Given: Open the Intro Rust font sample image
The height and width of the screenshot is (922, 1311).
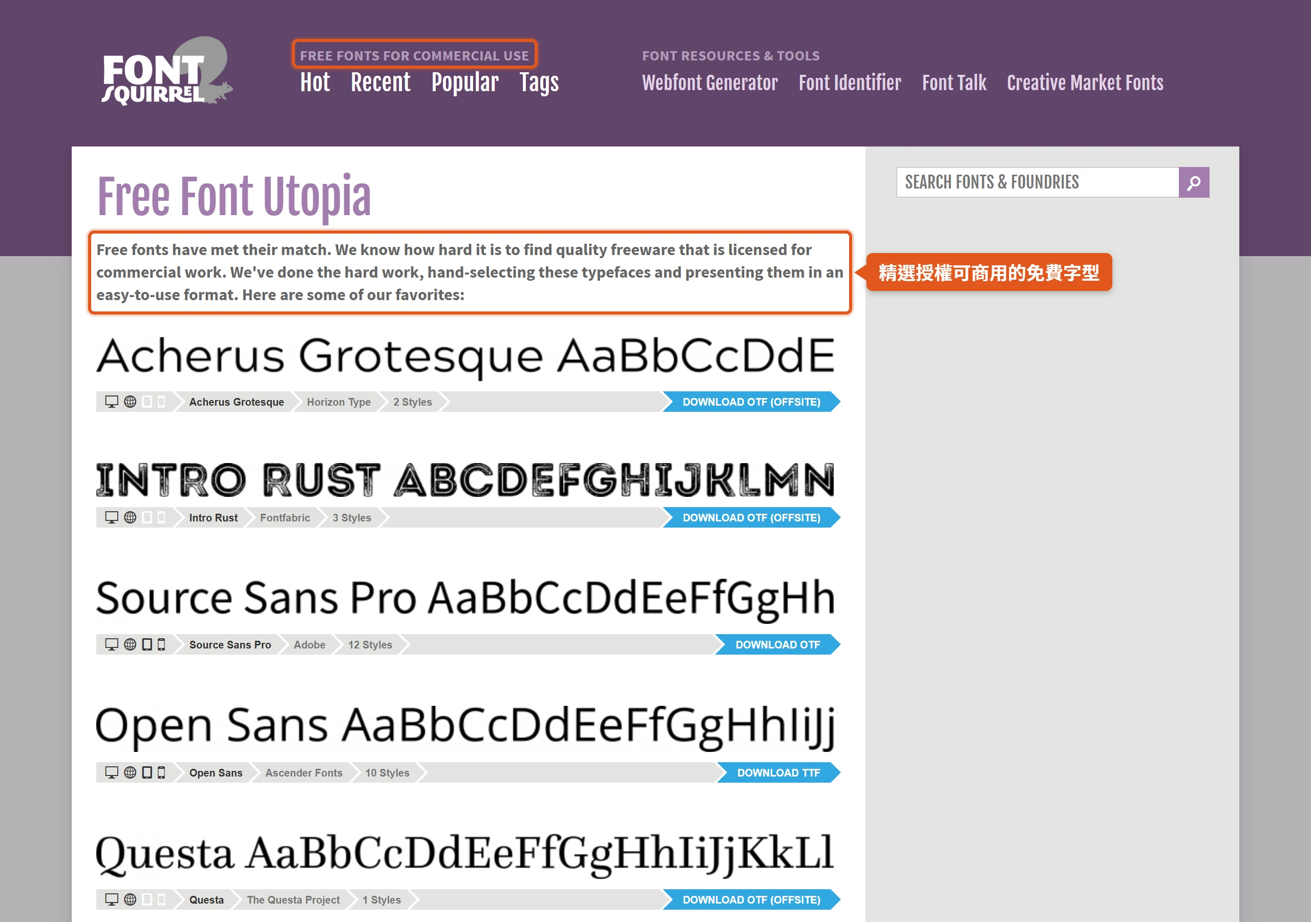Looking at the screenshot, I should coord(466,479).
